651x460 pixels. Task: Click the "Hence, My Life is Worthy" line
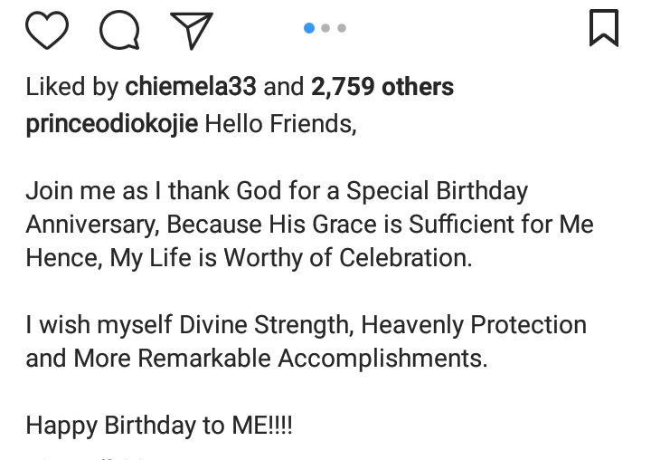click(x=249, y=257)
